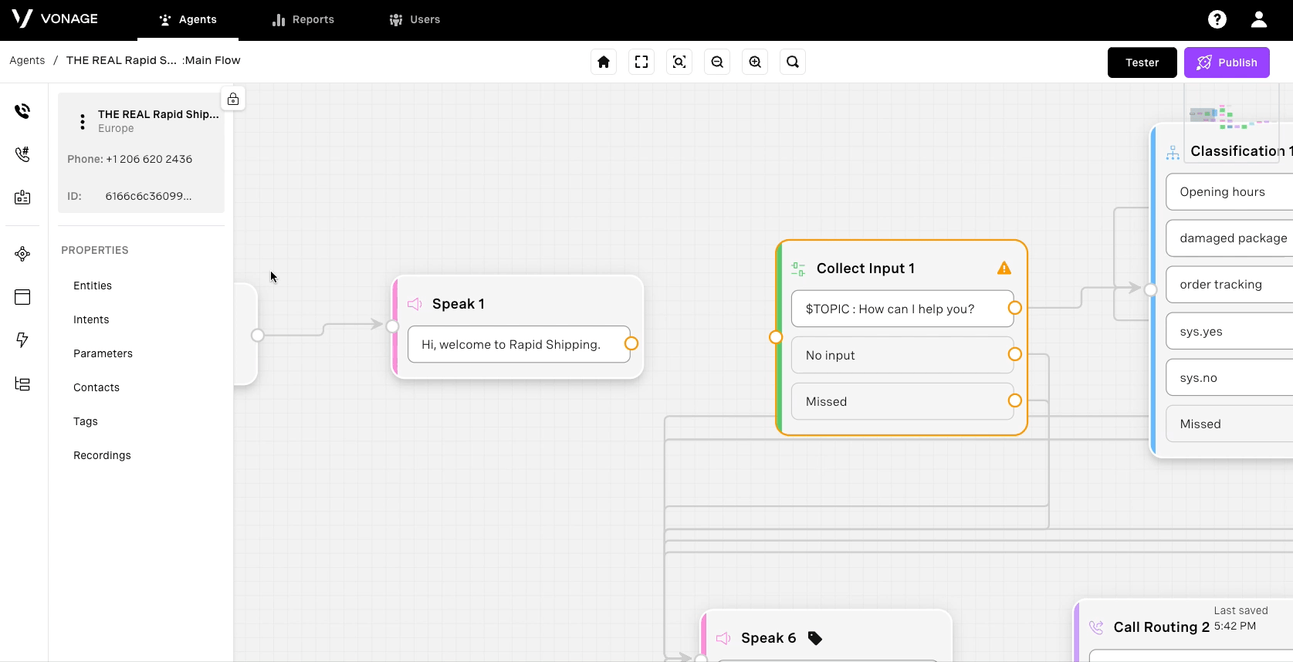Click the window layout sidebar icon
The width and height of the screenshot is (1293, 662).
click(22, 297)
